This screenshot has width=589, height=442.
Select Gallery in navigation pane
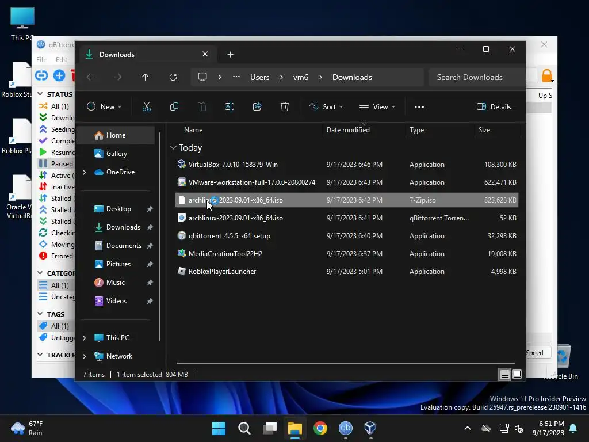pos(116,153)
